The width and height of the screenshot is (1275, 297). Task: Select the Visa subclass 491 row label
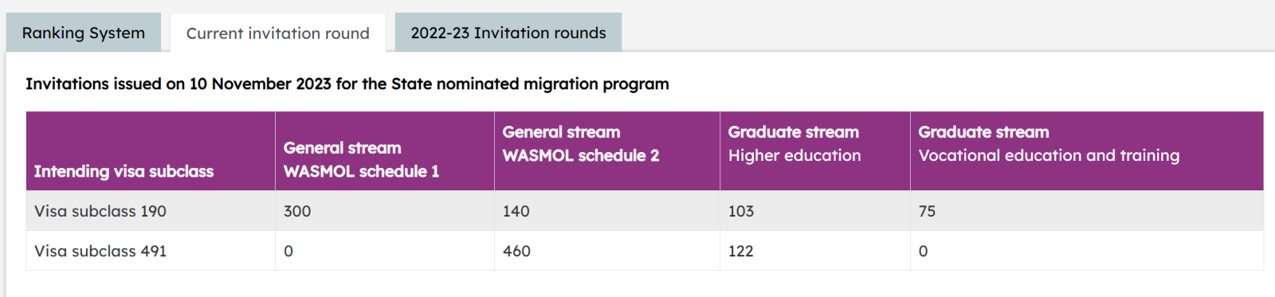(100, 251)
